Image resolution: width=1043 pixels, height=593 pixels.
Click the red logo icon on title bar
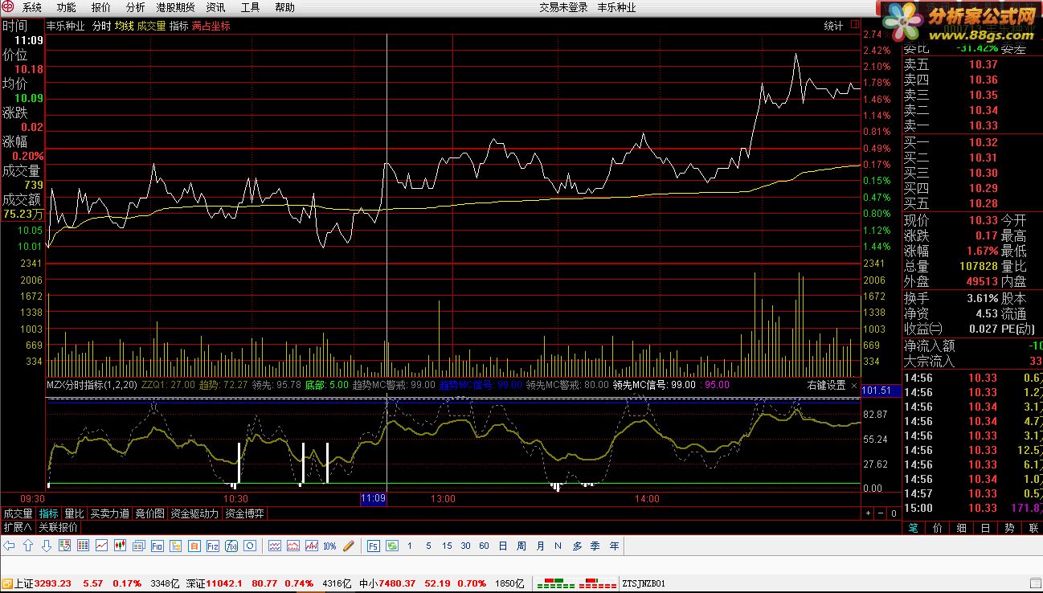coord(9,7)
